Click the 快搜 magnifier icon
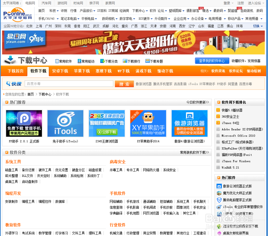Image resolution: width=268 pixels, height=236 pixels. tap(8, 84)
